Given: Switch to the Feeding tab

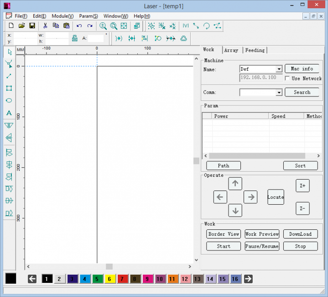Looking at the screenshot, I should [255, 50].
